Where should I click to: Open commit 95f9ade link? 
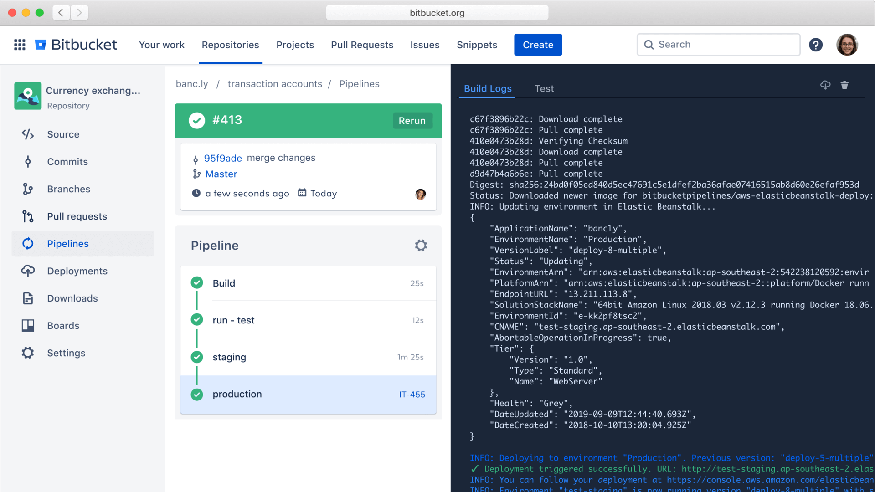tap(222, 158)
